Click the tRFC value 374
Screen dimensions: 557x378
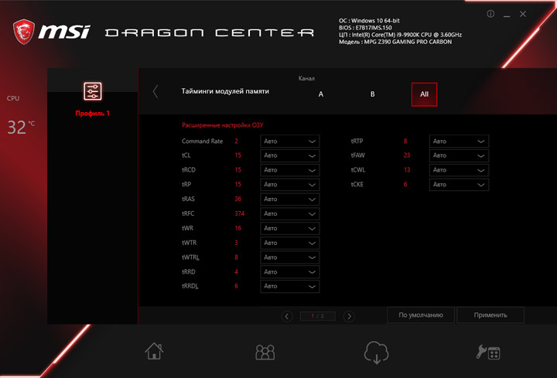point(239,213)
